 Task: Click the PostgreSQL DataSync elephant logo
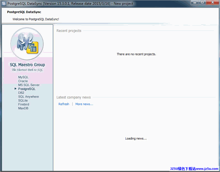[27, 44]
